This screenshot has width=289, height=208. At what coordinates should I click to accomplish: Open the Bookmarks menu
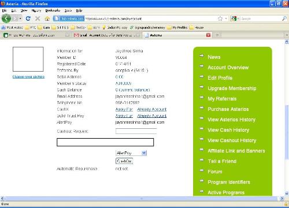[53, 10]
